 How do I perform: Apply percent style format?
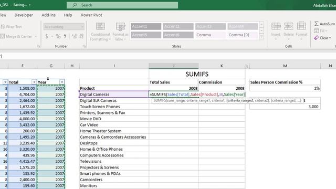pos(58,36)
